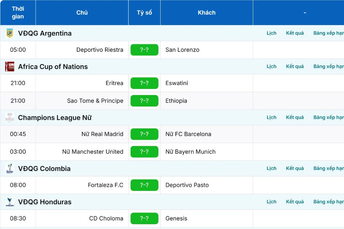Open Lịch for VĐQG Colombia

click(271, 169)
